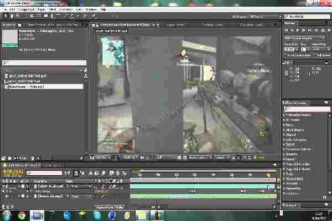Open Frame Rate dropdown in Preview panel

(x=292, y=50)
